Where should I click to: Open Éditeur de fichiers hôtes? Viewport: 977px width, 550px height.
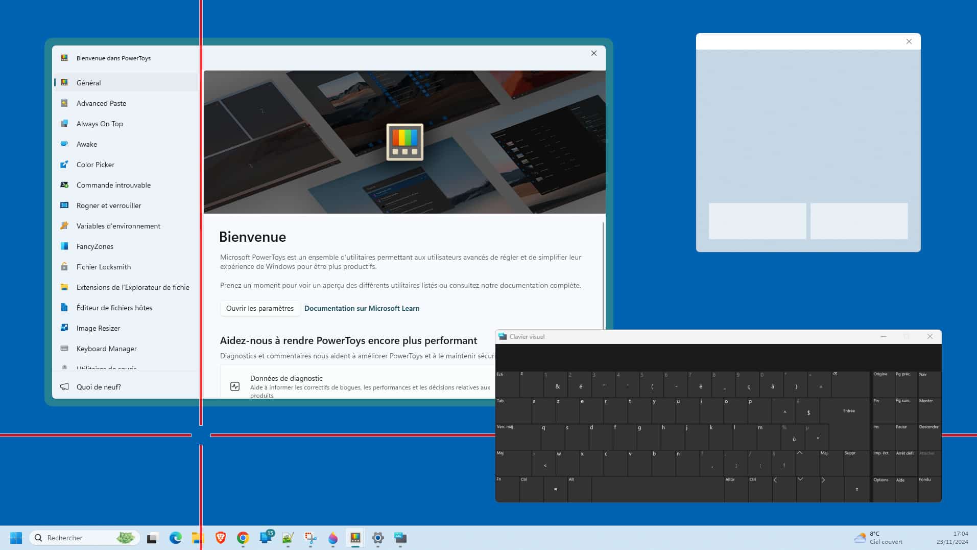pos(126,307)
